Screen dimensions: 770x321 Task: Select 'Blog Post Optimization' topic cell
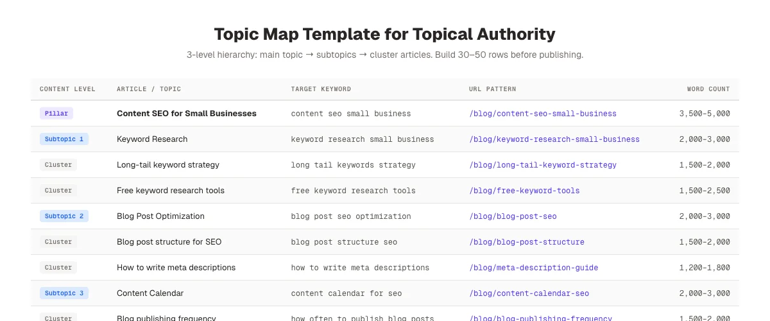click(x=160, y=216)
